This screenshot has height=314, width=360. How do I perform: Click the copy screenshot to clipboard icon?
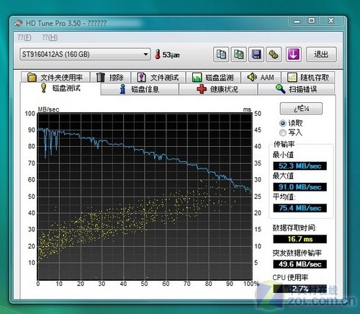(x=238, y=54)
